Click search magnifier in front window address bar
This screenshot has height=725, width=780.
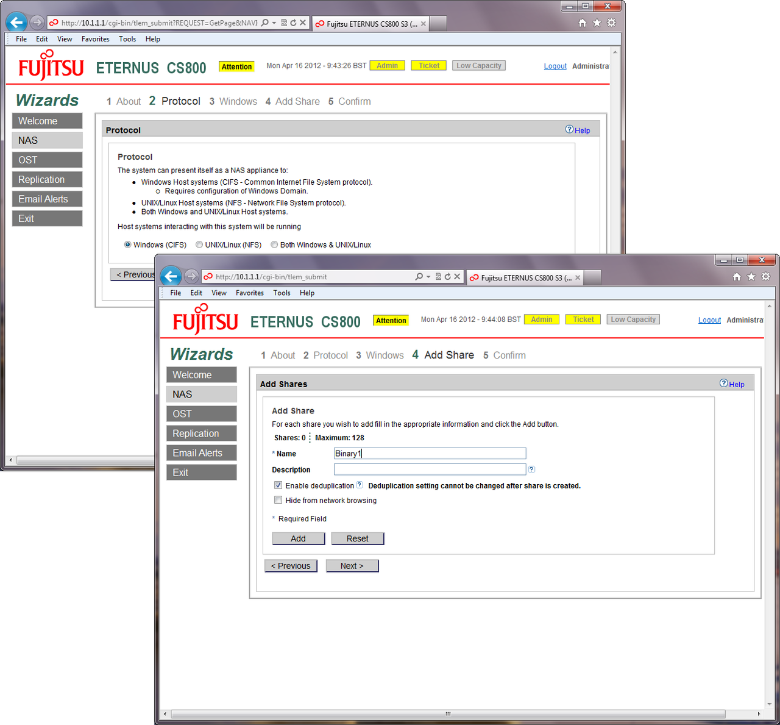pos(419,277)
